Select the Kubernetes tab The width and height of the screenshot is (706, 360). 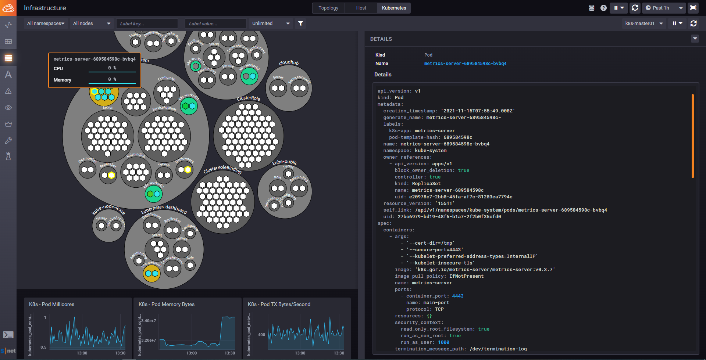(394, 8)
